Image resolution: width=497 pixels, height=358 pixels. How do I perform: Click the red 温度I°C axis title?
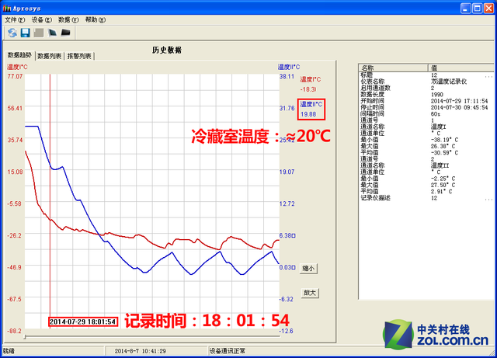(17, 67)
